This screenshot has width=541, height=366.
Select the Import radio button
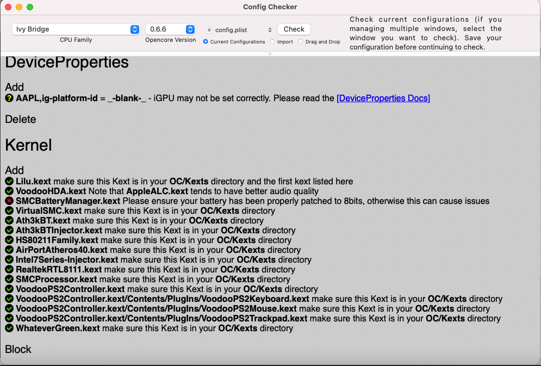(272, 41)
